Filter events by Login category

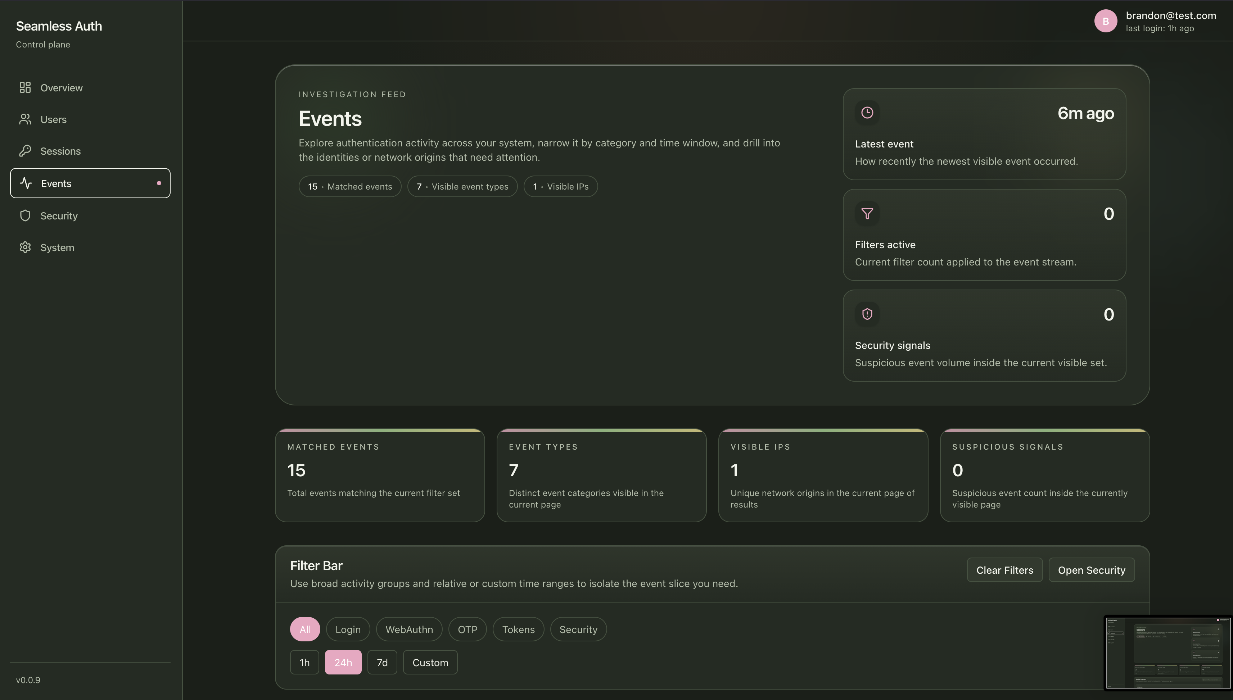click(x=348, y=629)
